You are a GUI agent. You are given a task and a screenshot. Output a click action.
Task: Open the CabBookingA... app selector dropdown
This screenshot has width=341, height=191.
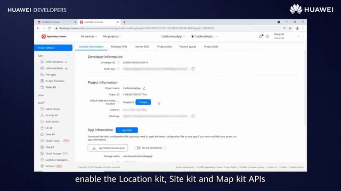[x=205, y=37]
